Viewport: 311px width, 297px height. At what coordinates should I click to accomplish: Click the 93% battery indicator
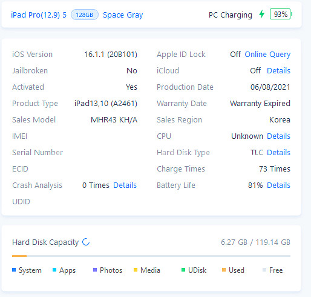click(281, 14)
